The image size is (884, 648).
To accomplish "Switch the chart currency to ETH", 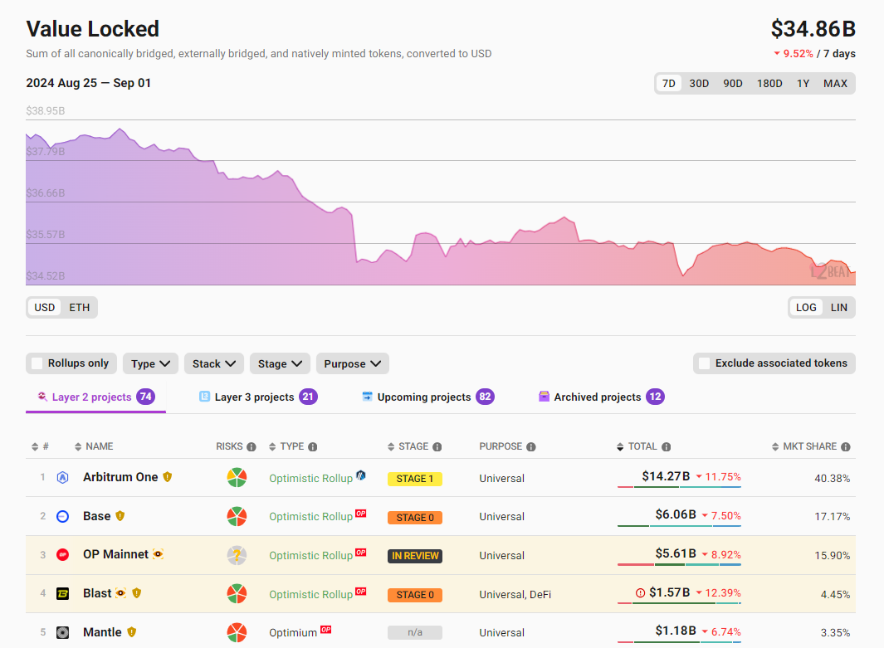I will tap(79, 308).
